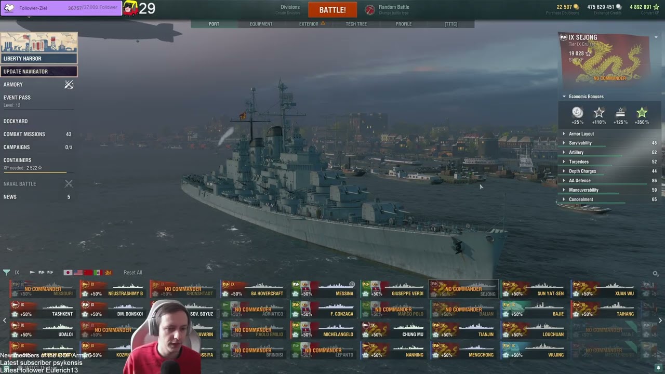
Task: Select the Chung Mu ship card
Action: point(393,330)
